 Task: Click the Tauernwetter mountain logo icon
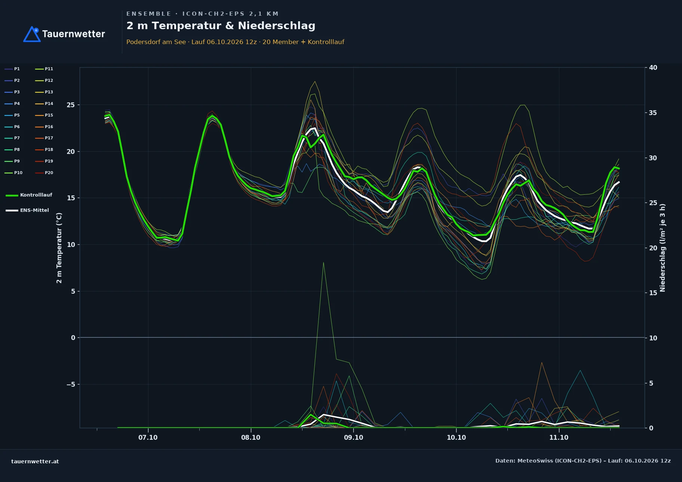(32, 34)
